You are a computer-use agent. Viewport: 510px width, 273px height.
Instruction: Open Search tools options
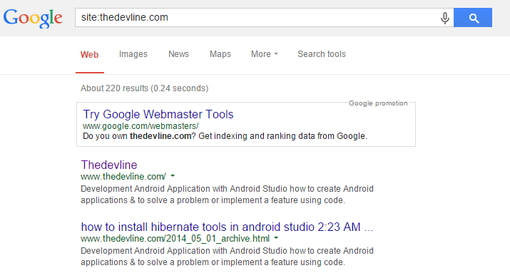(322, 54)
